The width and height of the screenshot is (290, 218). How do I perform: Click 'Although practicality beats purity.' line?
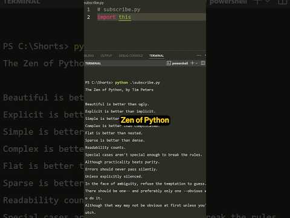tap(122, 162)
